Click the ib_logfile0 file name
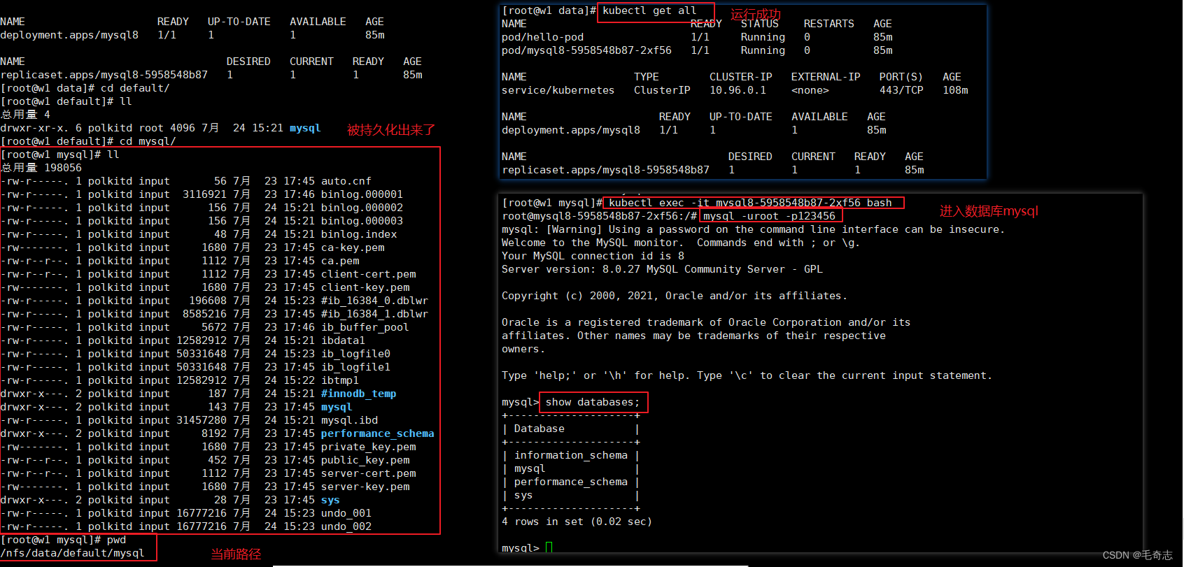Screen dimensions: 1184x567 (355, 354)
